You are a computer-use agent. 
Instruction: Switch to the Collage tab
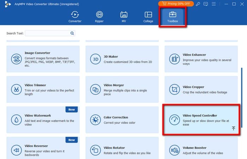click(148, 17)
